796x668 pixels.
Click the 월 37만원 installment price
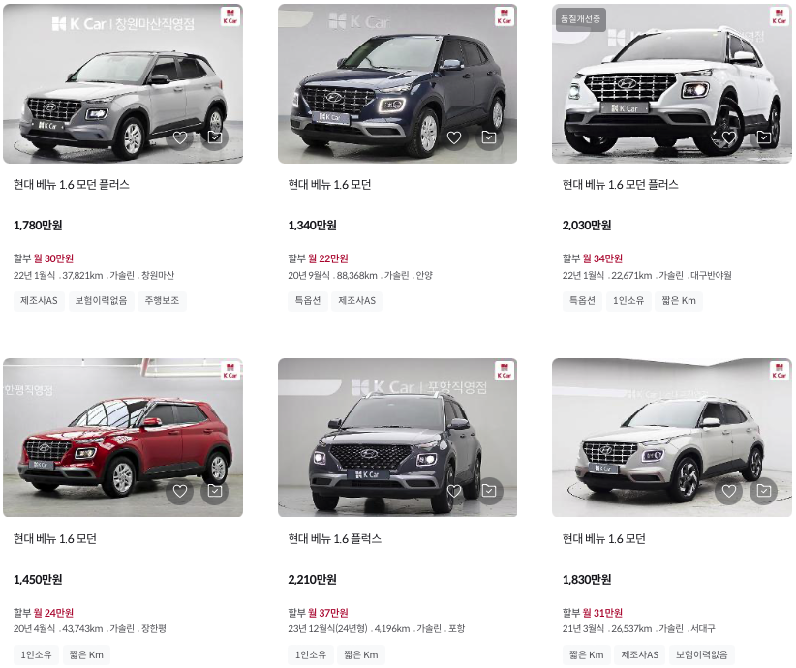click(328, 613)
